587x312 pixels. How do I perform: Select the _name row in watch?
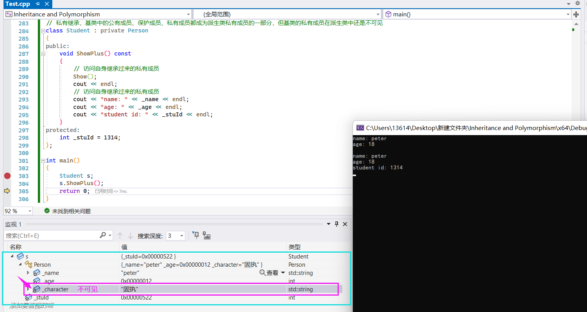(x=175, y=273)
